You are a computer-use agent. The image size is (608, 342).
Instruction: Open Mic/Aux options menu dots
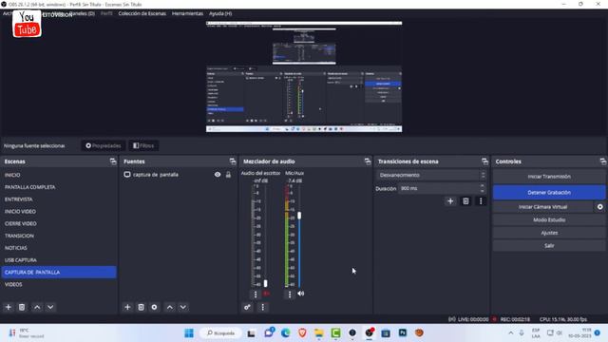pos(290,294)
